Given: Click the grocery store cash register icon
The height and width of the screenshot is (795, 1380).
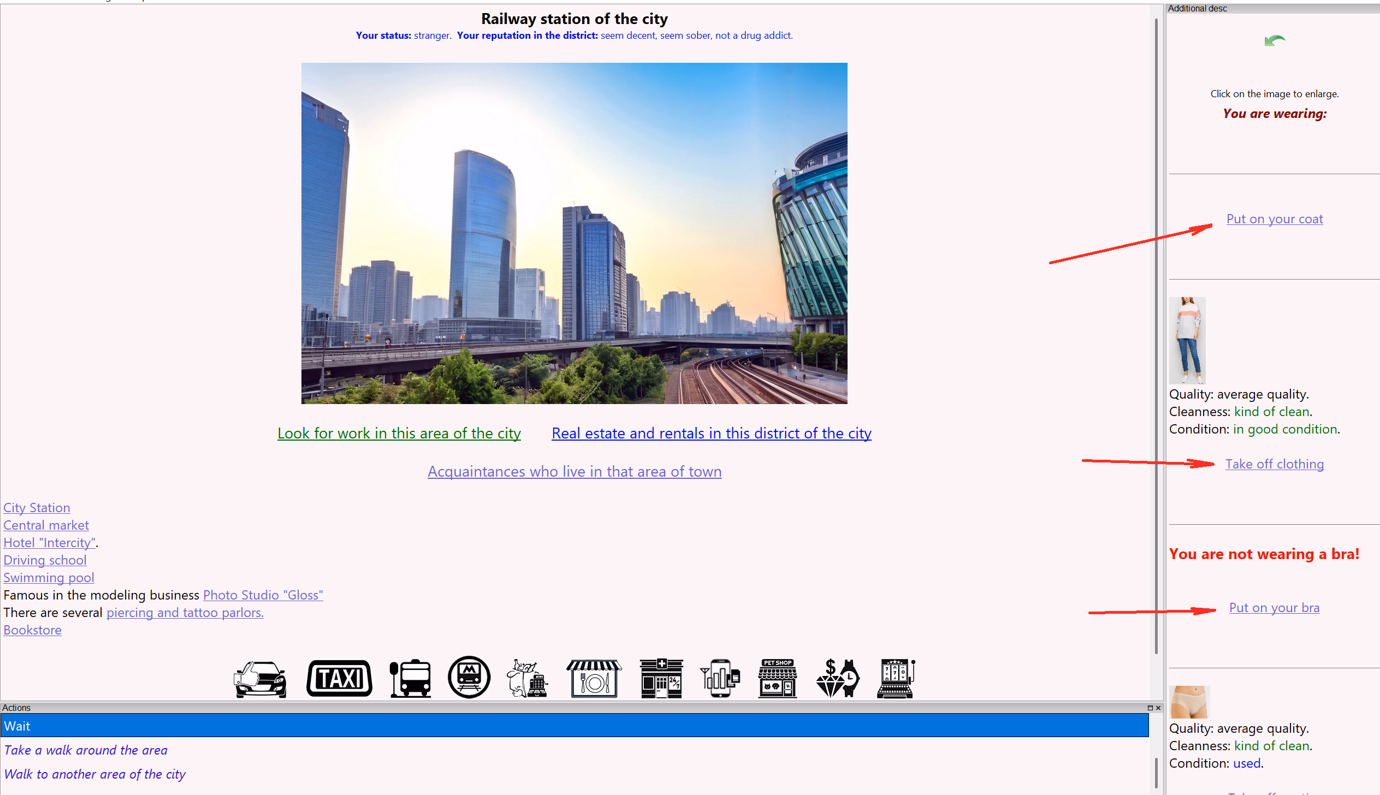Looking at the screenshot, I should (528, 678).
